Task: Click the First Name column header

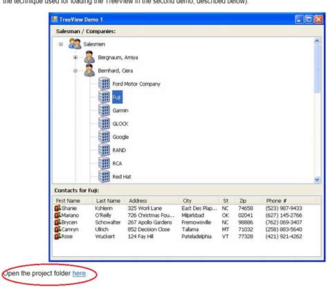Action: click(x=73, y=200)
